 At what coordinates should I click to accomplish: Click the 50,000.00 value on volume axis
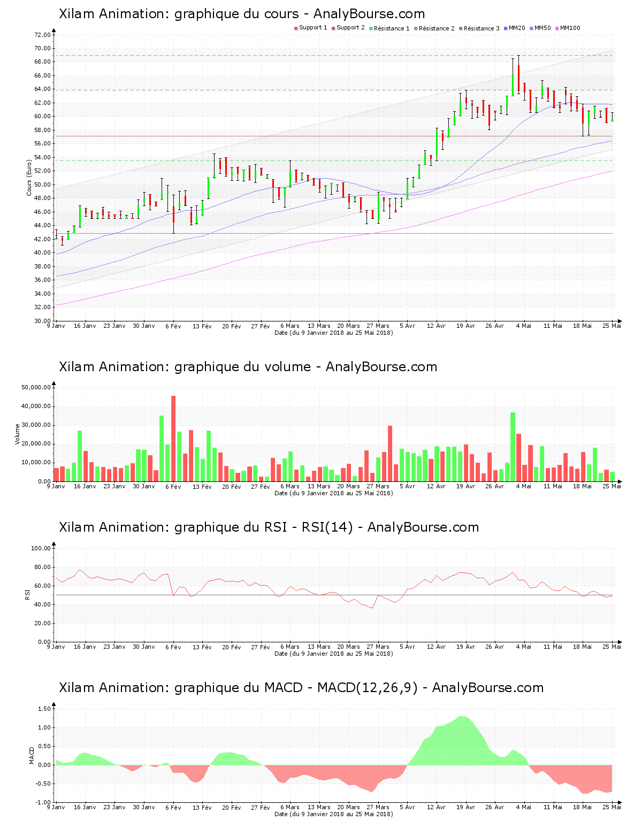[x=36, y=387]
